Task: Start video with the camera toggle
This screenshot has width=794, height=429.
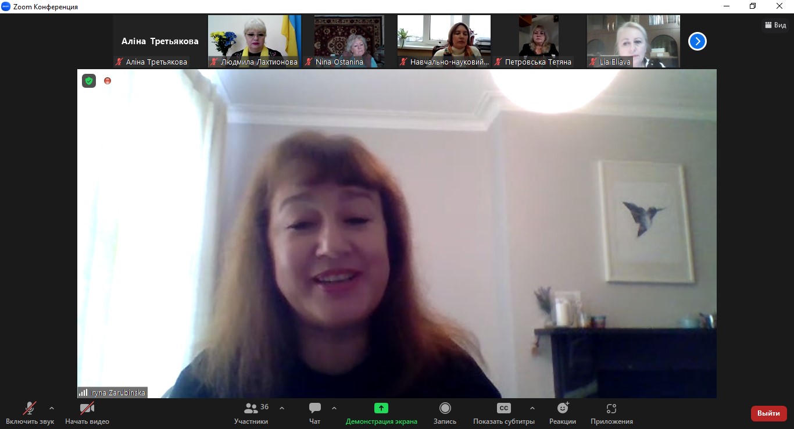Action: 87,409
